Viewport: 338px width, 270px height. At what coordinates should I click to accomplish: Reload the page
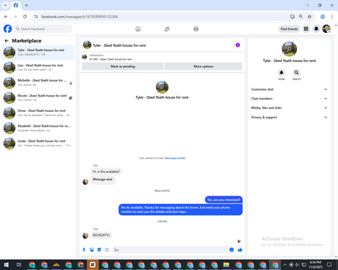point(25,17)
